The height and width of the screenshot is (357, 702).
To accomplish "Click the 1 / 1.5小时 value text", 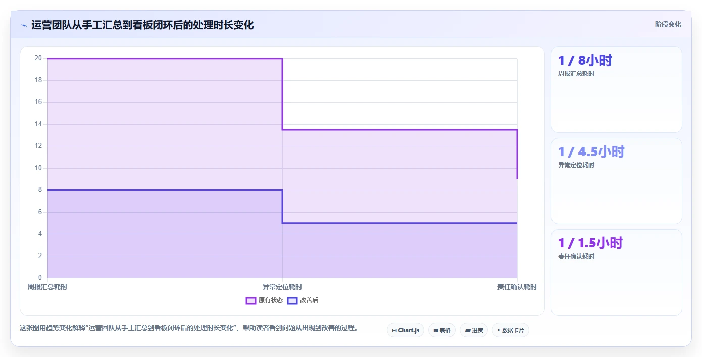I will click(x=590, y=243).
